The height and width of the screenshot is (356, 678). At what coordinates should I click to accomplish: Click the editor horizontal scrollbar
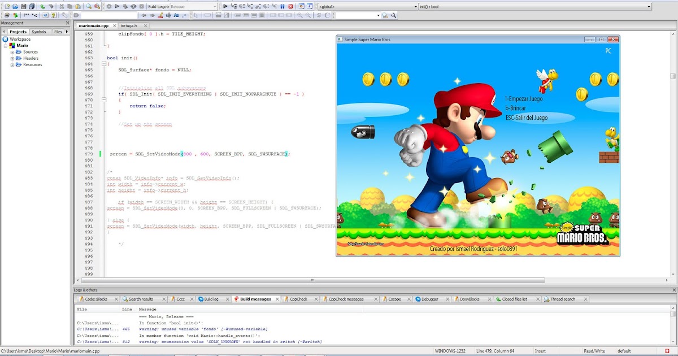click(x=311, y=279)
